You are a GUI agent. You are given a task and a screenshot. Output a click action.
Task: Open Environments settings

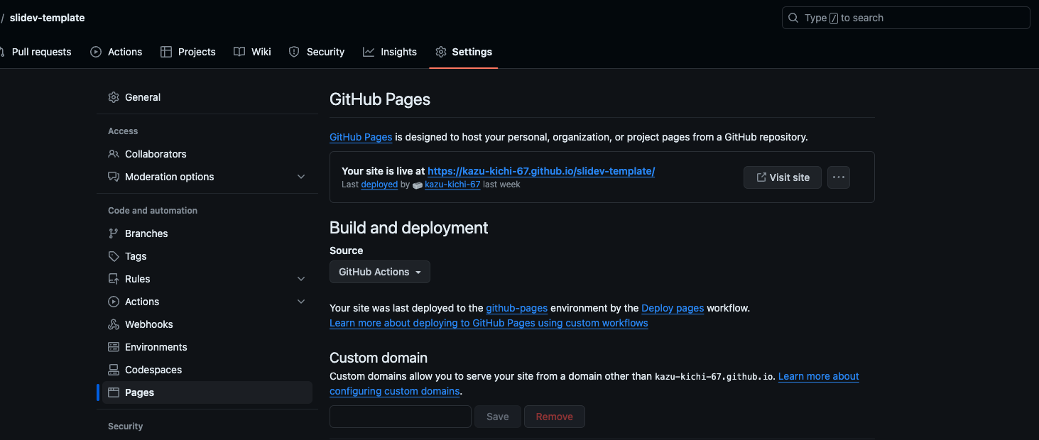(x=207, y=347)
